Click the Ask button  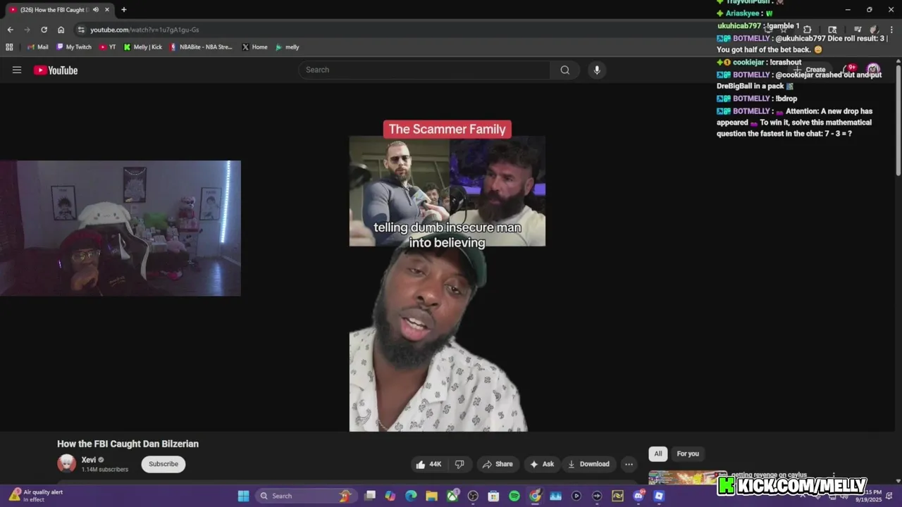click(542, 464)
